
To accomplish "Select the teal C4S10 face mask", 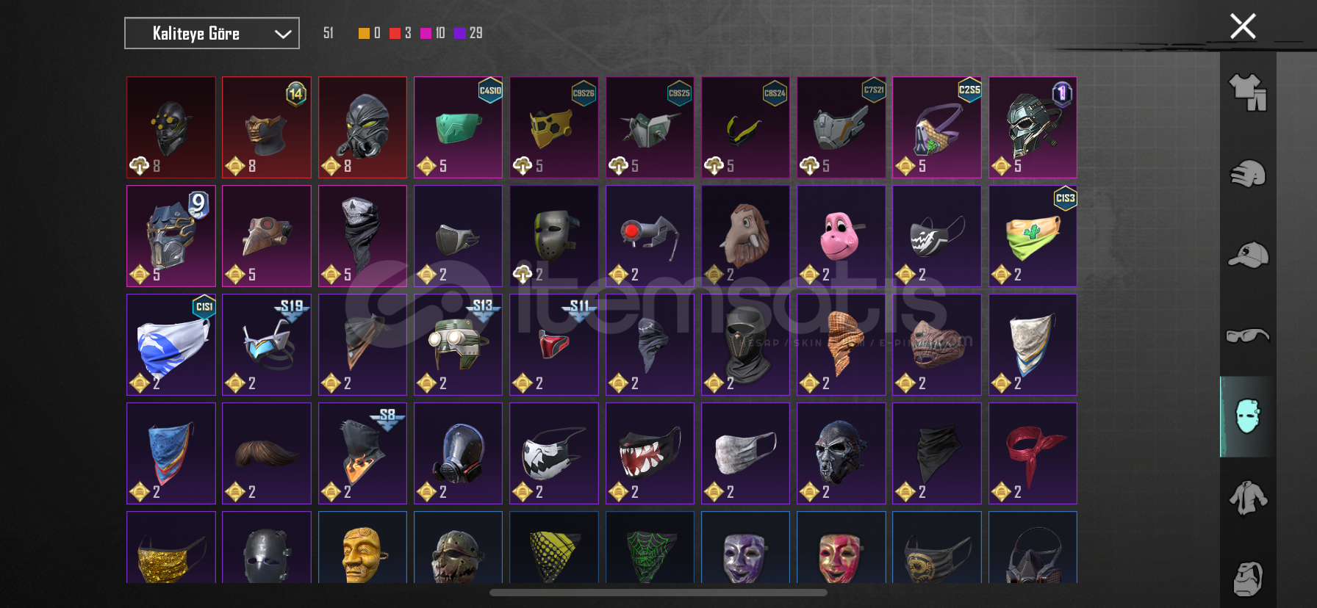I will click(458, 127).
